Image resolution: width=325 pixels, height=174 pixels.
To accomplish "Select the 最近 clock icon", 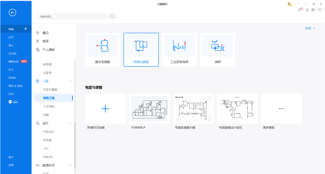I will click(38, 33).
